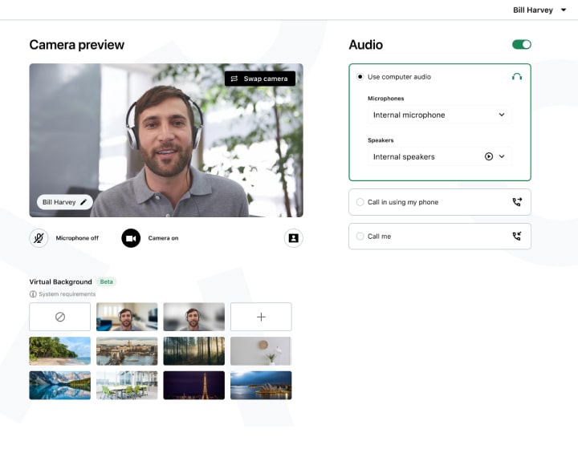Click headset icon in computer audio
This screenshot has width=578, height=449.
click(517, 77)
